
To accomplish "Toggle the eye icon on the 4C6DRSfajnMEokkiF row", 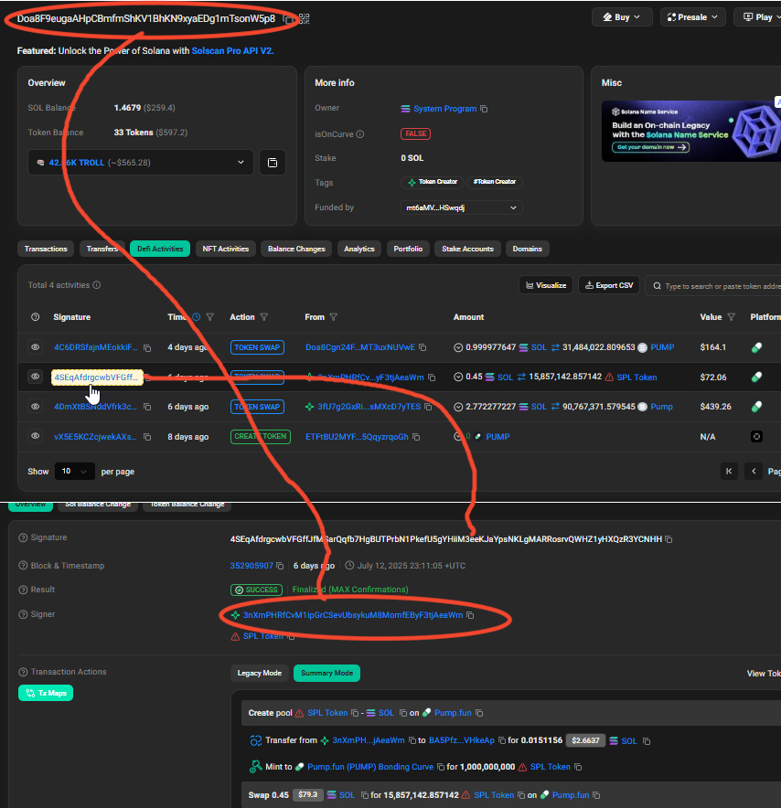I will pyautogui.click(x=35, y=347).
